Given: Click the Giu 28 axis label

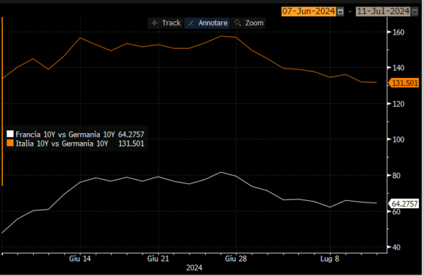Looking at the screenshot, I should pos(236,259).
